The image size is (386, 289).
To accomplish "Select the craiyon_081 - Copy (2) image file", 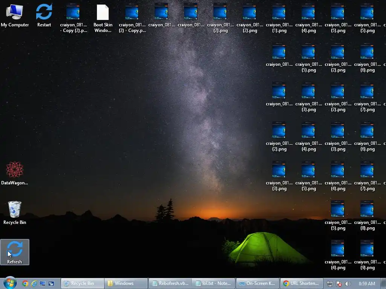I will (74, 18).
